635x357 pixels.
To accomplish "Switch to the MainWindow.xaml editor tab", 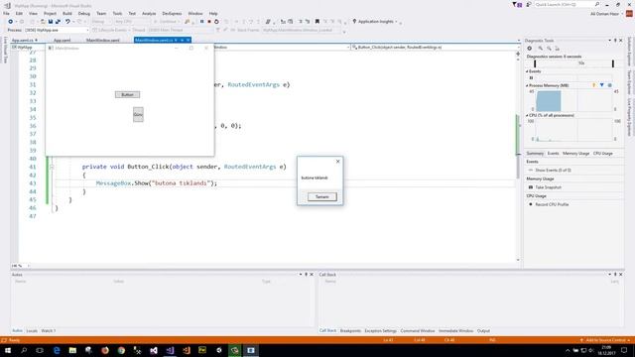I will click(103, 40).
